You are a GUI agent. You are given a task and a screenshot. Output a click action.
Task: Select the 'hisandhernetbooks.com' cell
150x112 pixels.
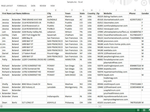pyautogui.click(x=116, y=35)
